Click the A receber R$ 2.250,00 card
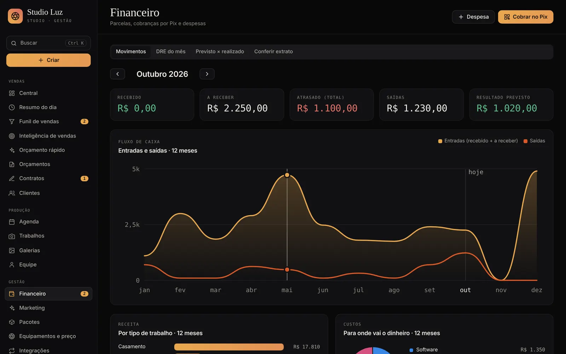 click(242, 105)
